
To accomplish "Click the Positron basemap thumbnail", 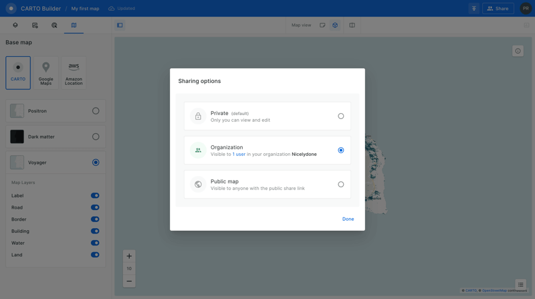I will 17,111.
